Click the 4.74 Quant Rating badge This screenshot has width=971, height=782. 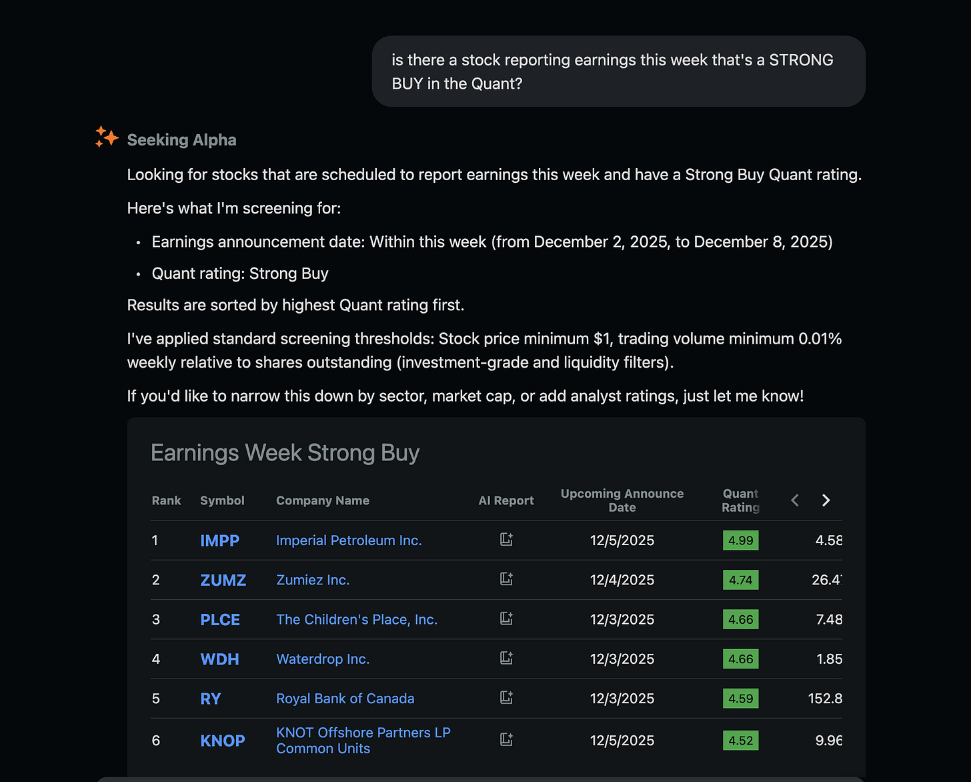tap(740, 580)
